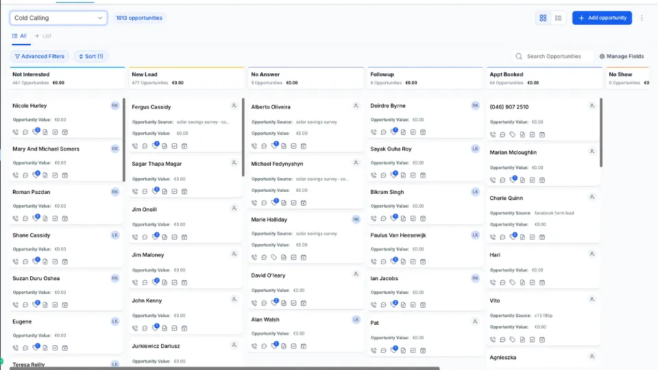Open the notes icon on Roman Pazdan's card

[x=45, y=219]
